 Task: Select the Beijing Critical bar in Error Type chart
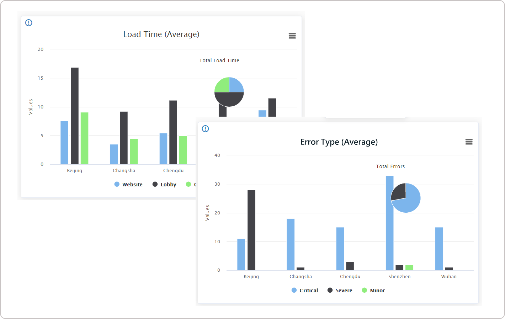(x=241, y=255)
